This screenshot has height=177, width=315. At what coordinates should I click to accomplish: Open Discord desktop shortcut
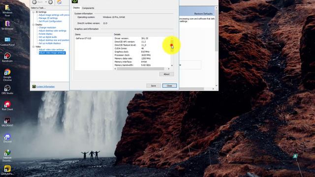[7, 138]
